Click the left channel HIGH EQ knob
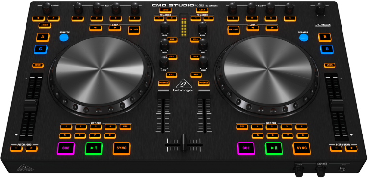This screenshot has width=368, height=179. [165, 27]
